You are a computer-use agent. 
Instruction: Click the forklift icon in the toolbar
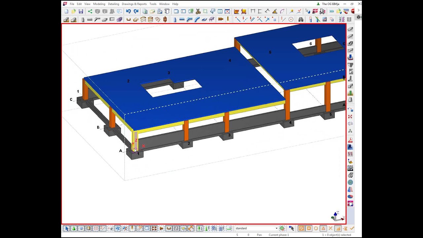(x=323, y=11)
